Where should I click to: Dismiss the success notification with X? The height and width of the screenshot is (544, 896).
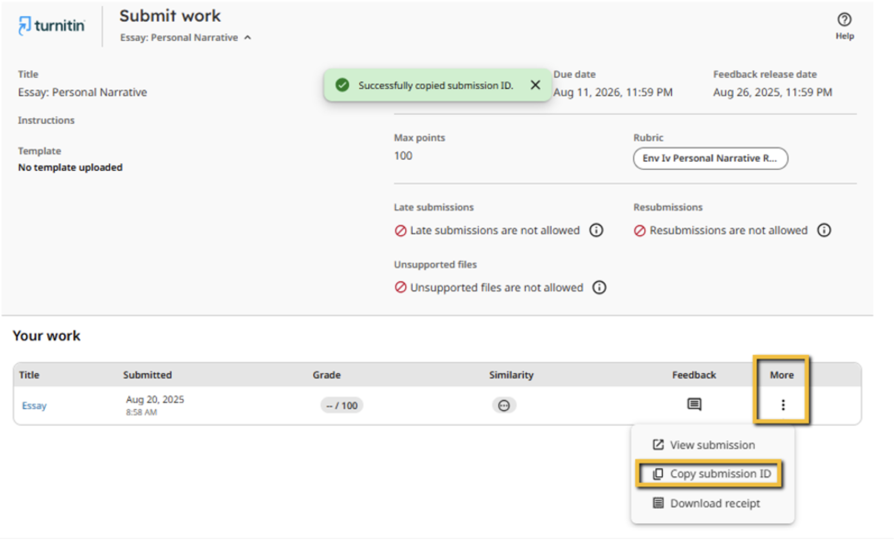535,85
